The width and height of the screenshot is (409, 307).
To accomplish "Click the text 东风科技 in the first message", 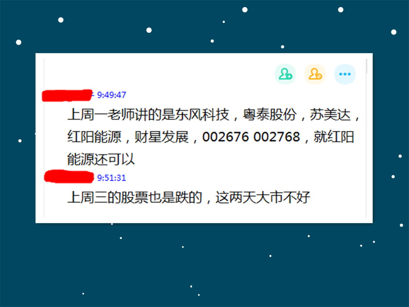I will point(202,114).
